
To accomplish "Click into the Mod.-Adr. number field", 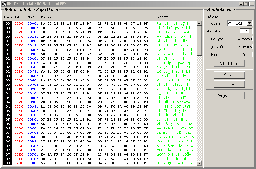I will (x=244, y=31).
